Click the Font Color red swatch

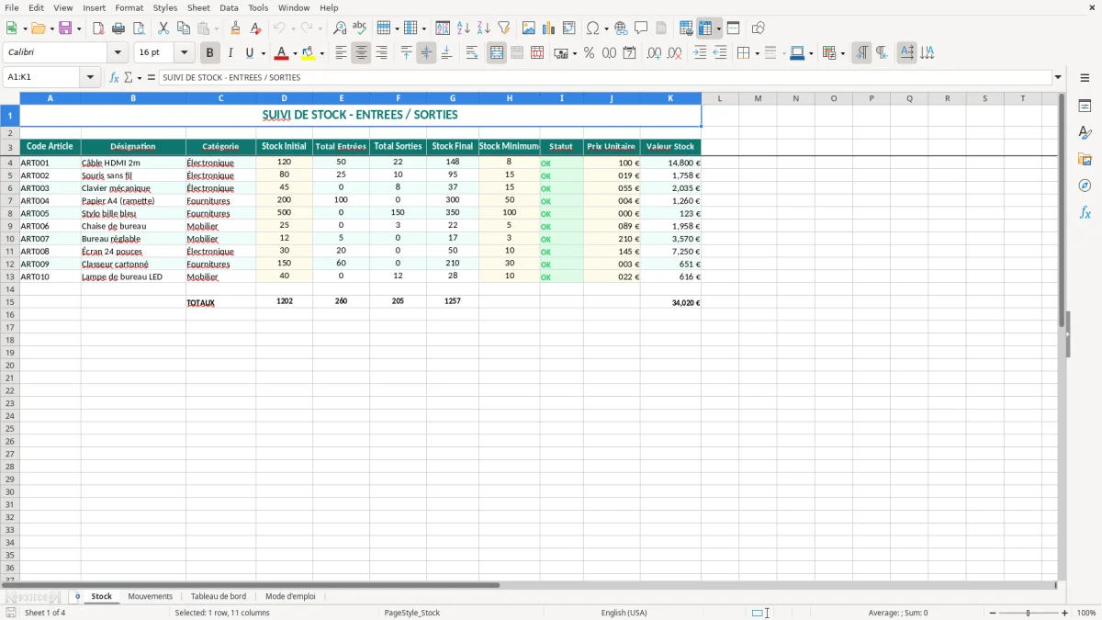pos(282,53)
